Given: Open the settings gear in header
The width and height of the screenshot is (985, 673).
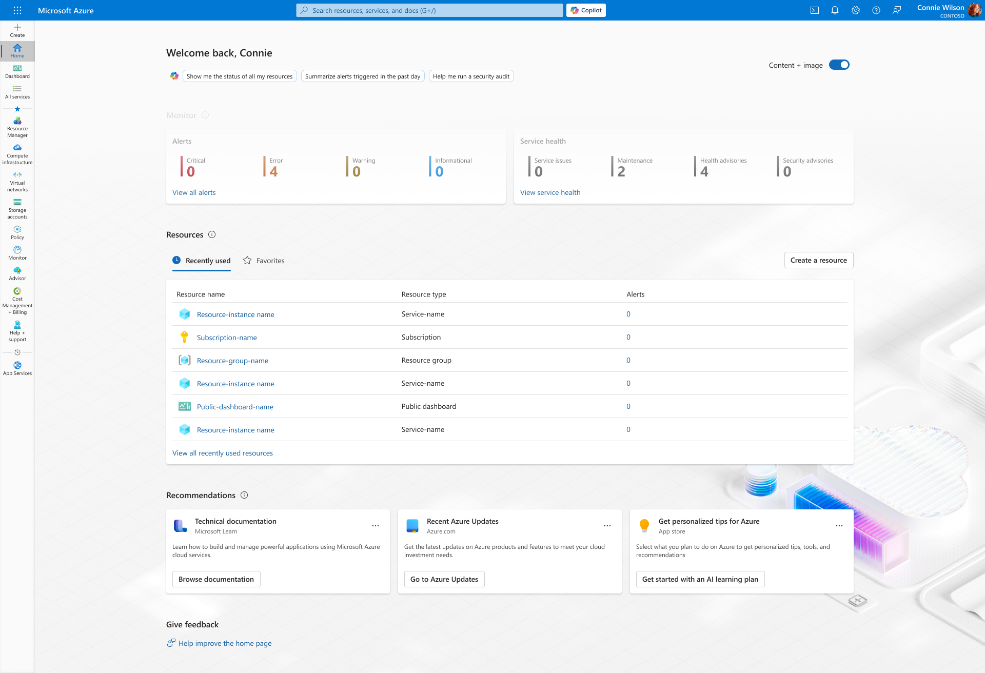Looking at the screenshot, I should [x=855, y=10].
